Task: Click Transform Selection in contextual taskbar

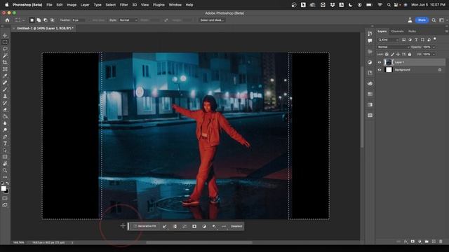Action: pyautogui.click(x=185, y=226)
